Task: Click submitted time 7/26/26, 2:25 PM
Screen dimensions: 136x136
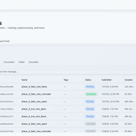Action: click(x=110, y=124)
